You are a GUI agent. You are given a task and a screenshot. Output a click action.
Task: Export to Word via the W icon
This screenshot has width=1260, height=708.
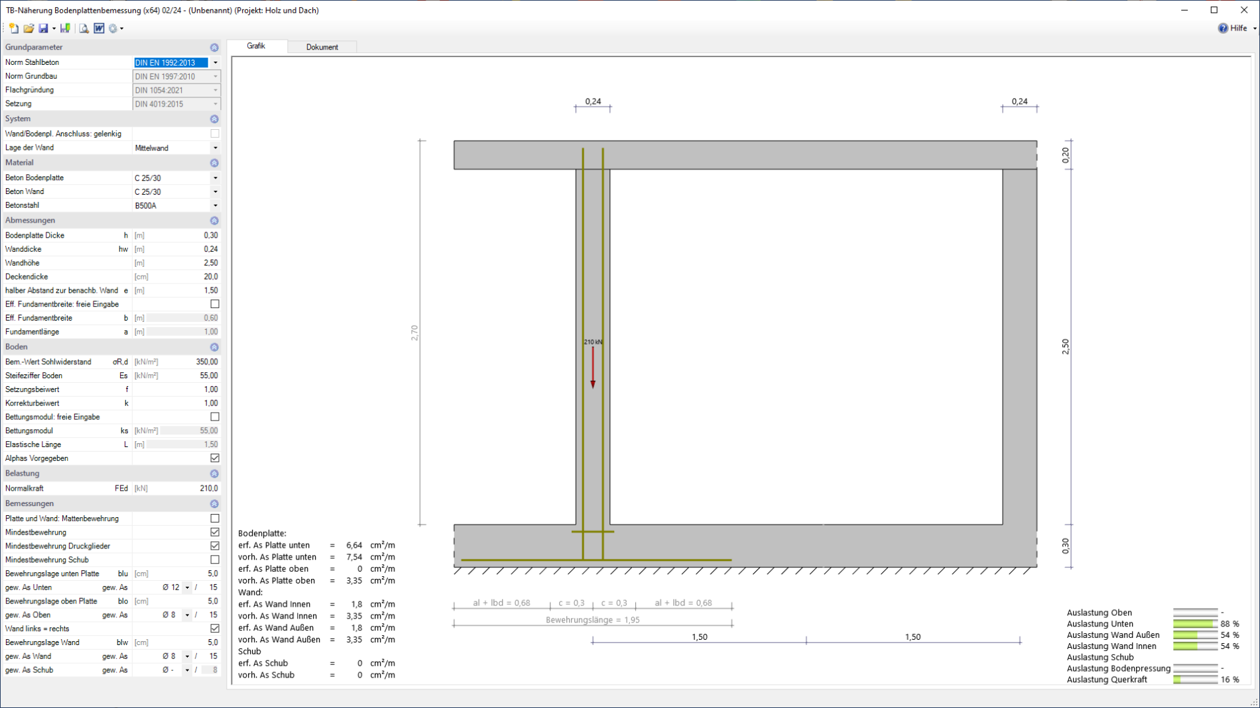[99, 28]
